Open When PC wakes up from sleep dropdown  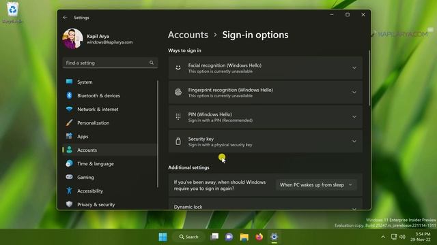[x=316, y=185]
